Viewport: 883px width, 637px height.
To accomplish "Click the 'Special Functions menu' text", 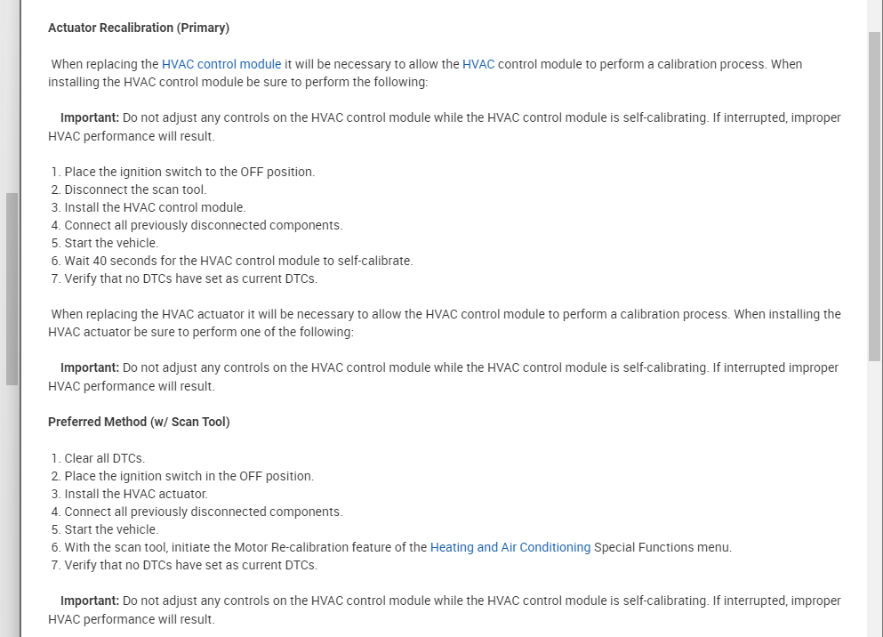I will (662, 547).
